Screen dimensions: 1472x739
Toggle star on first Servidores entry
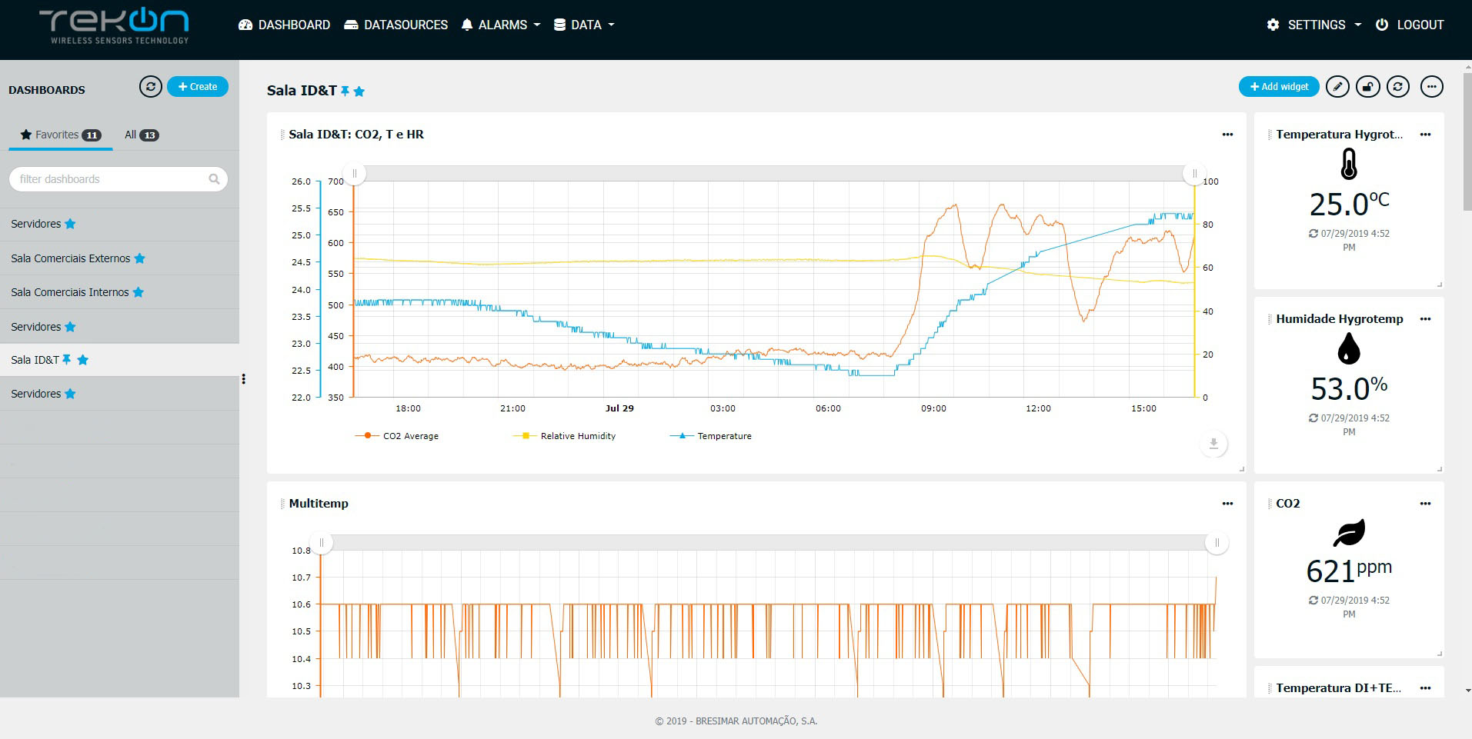[x=70, y=224]
